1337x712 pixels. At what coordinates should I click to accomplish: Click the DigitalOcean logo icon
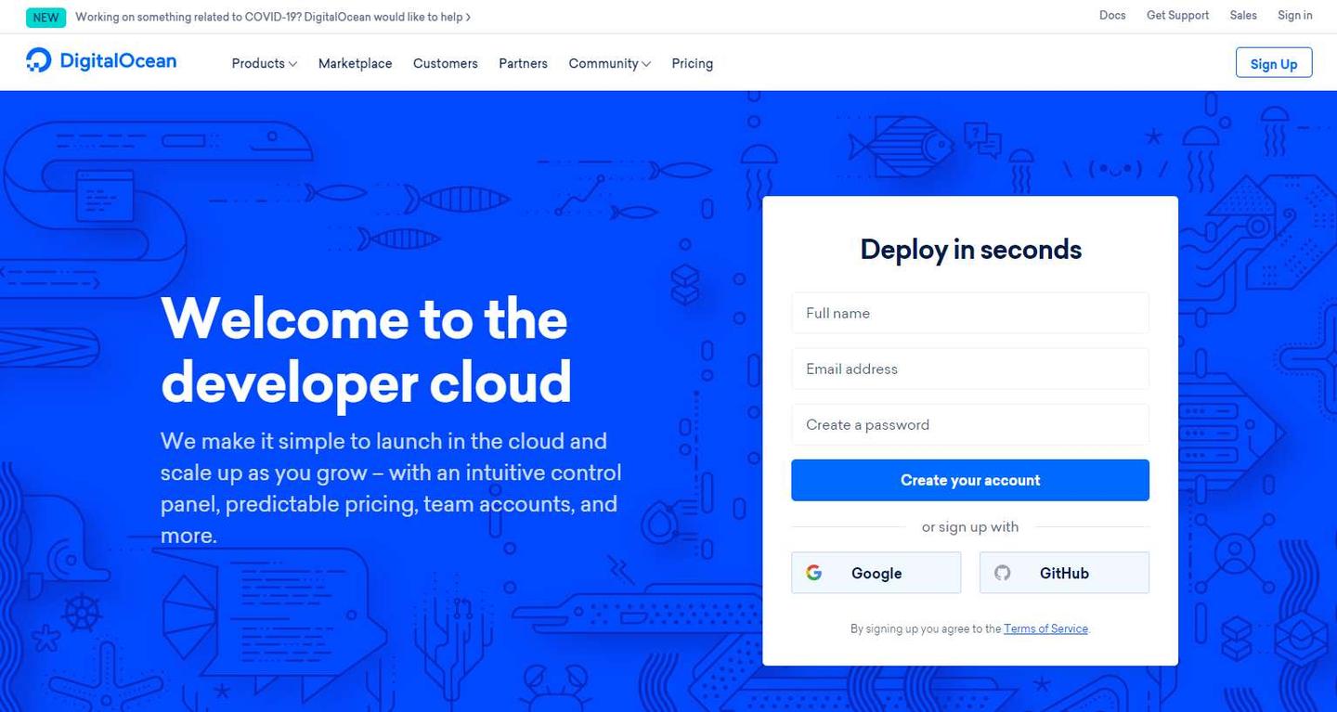click(x=39, y=60)
